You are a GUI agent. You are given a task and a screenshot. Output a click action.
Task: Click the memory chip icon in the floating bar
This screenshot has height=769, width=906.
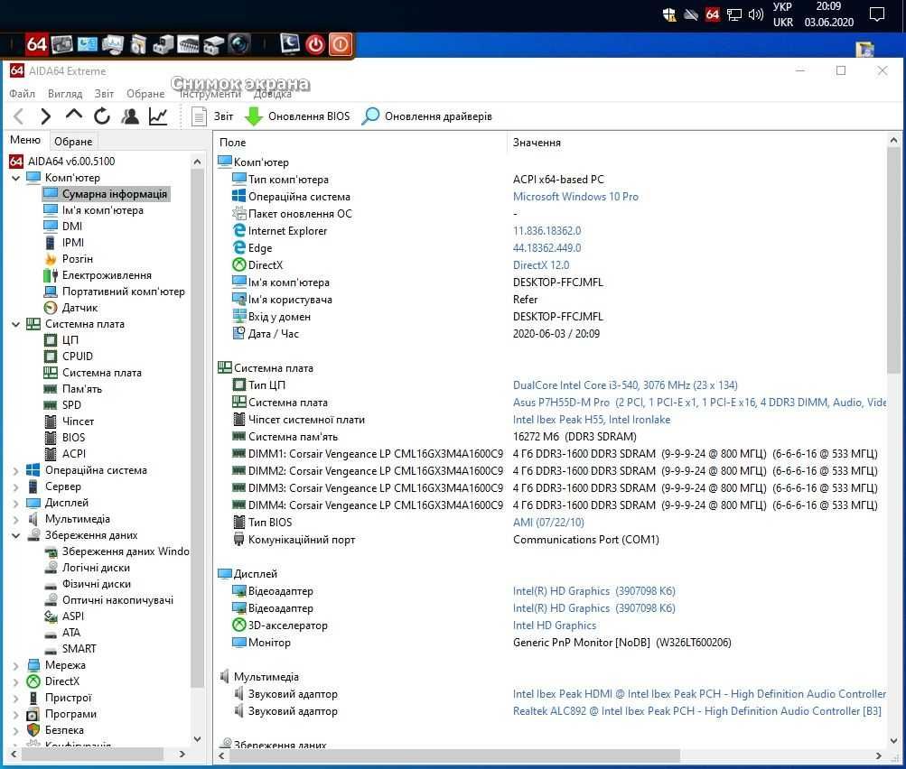pyautogui.click(x=189, y=44)
